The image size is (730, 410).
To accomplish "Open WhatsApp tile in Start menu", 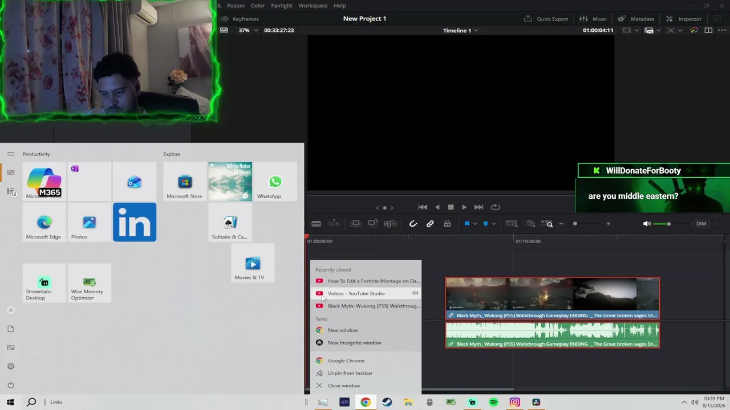I will [275, 182].
